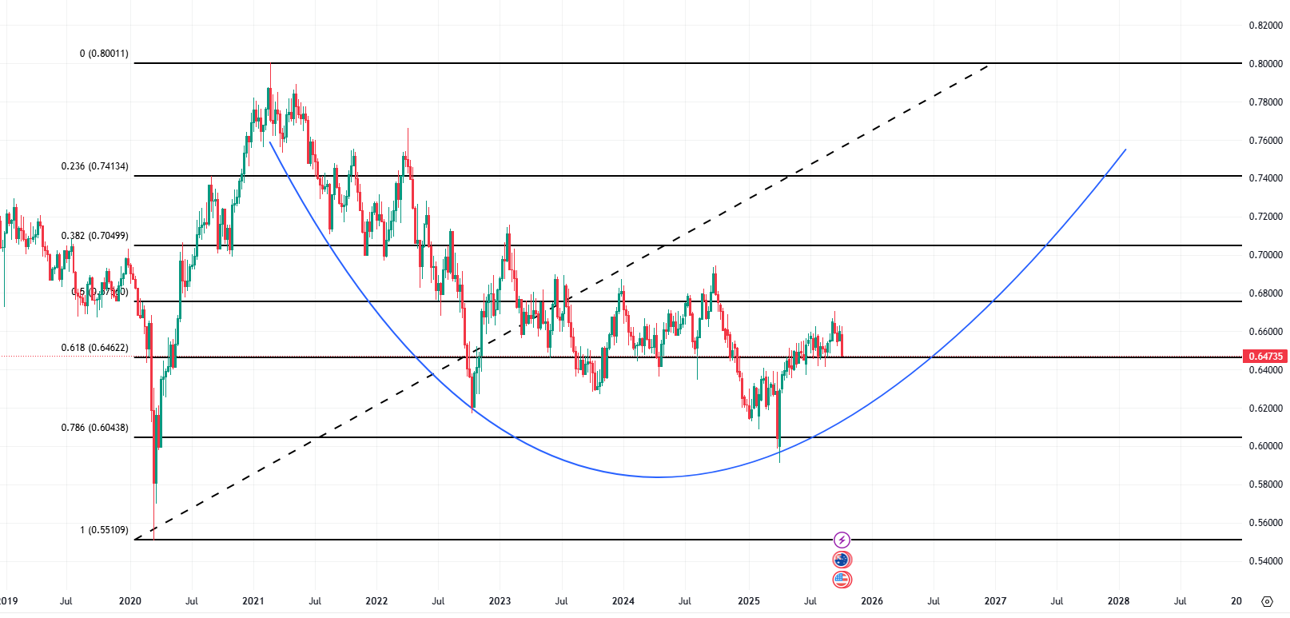Open the Australia flag economic event marker

tap(842, 560)
